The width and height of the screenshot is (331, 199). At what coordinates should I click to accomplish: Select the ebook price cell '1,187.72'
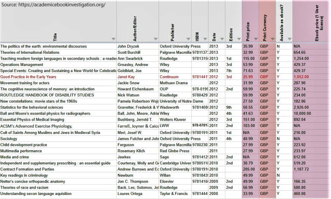[x=311, y=169]
